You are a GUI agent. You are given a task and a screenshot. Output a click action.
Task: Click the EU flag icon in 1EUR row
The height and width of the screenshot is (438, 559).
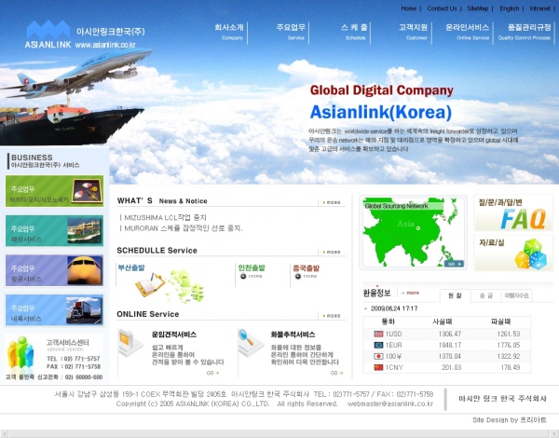pos(378,345)
